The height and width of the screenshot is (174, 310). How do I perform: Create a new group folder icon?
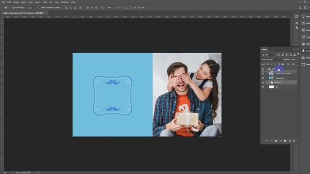click(x=285, y=141)
